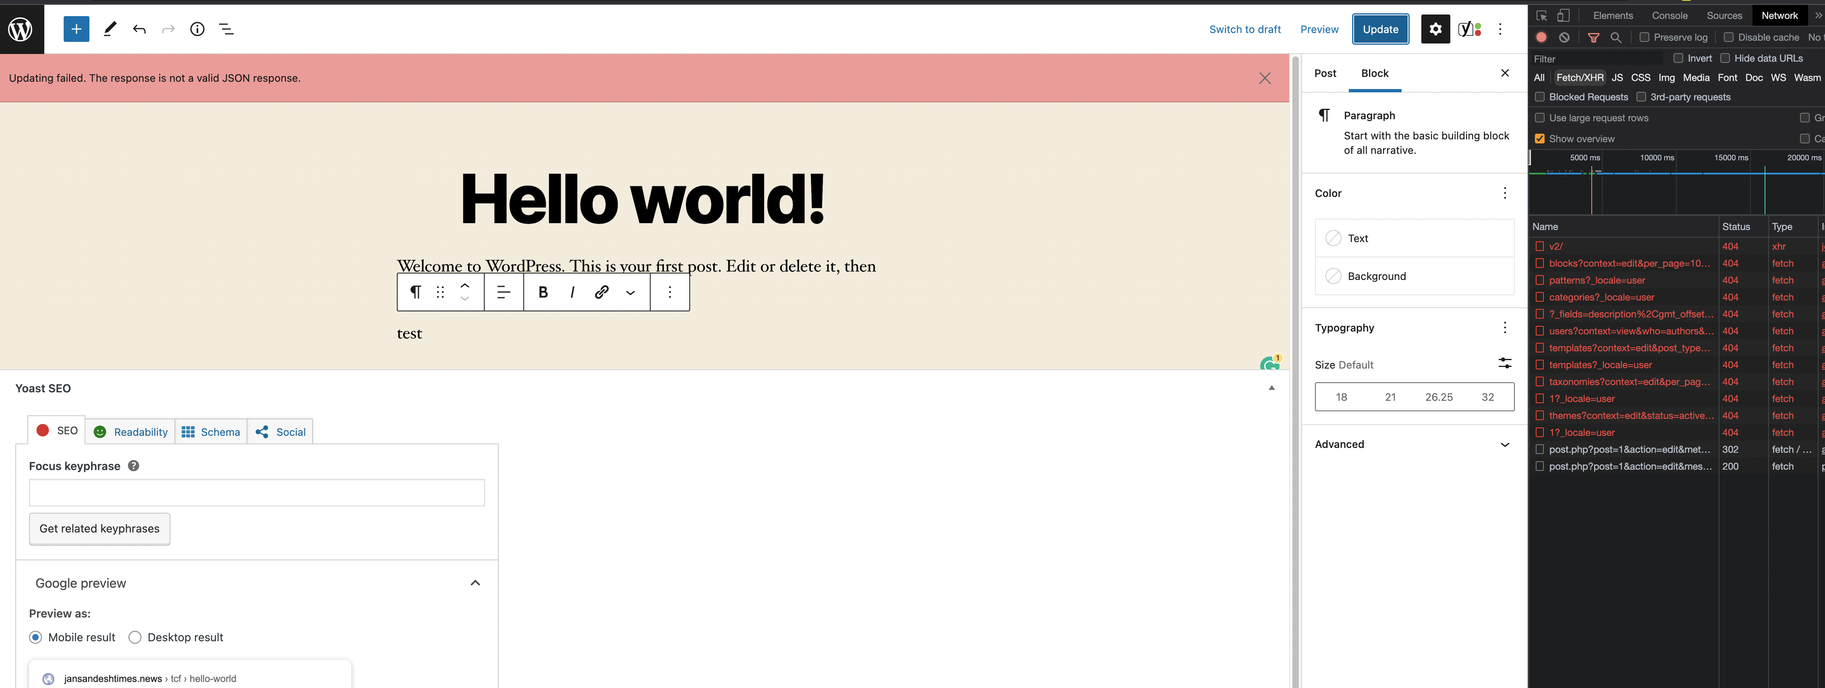Select Mobile result radio button
The width and height of the screenshot is (1825, 688).
pos(35,637)
